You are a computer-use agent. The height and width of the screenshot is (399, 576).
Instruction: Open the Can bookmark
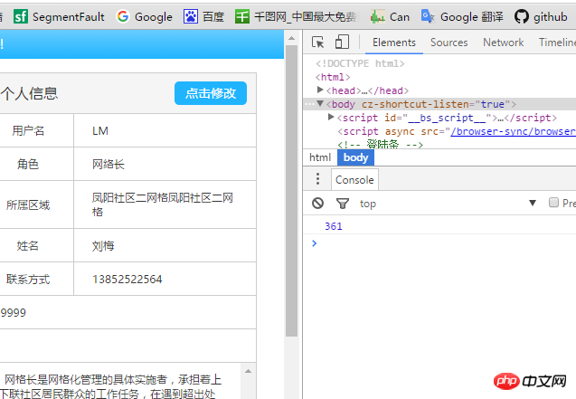[x=390, y=16]
